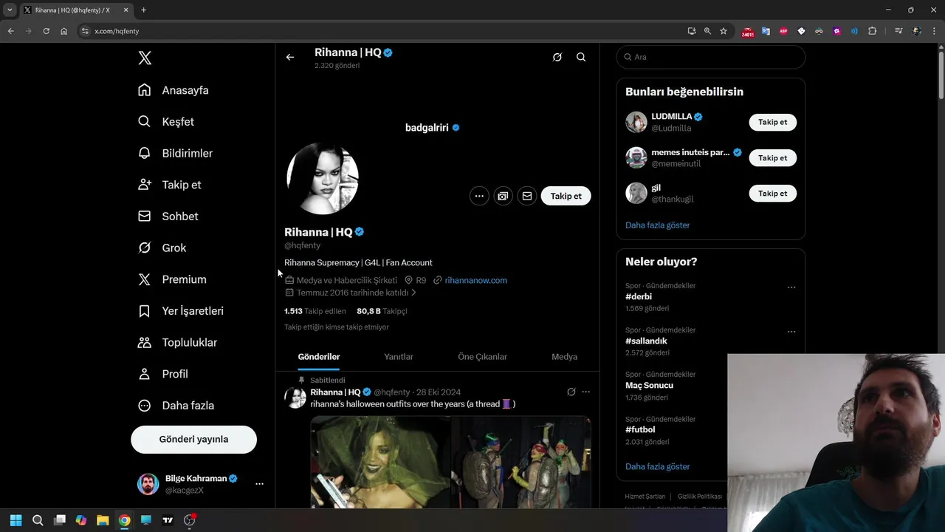This screenshot has height=532, width=945.
Task: Open LUDMILLA avatar
Action: [636, 122]
